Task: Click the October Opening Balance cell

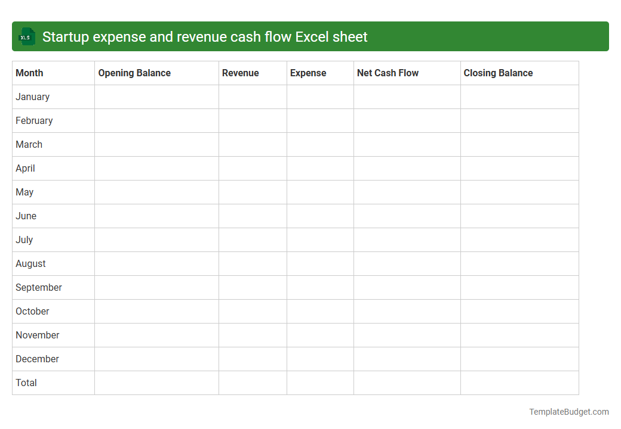Action: (x=156, y=311)
